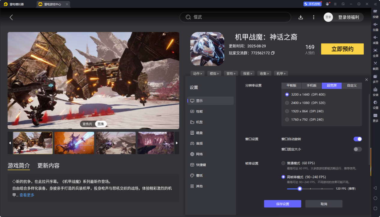Click the settings panel vertical scrollbar

click(369, 129)
